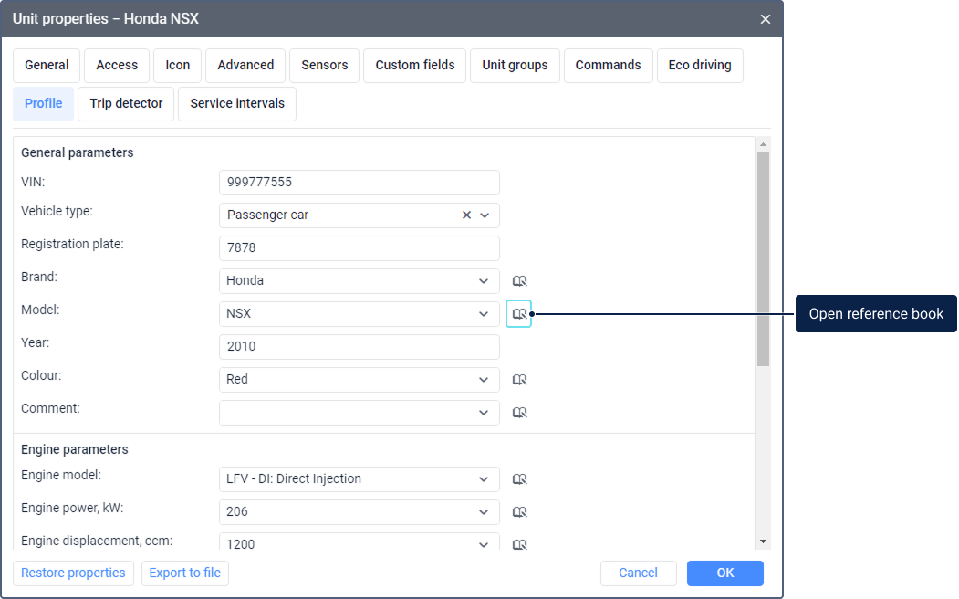Go to Eco driving tab
The width and height of the screenshot is (959, 599).
[699, 66]
